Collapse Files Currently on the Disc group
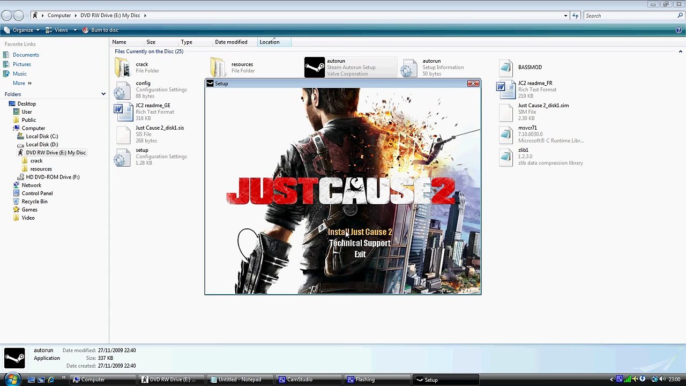686x386 pixels. (680, 51)
